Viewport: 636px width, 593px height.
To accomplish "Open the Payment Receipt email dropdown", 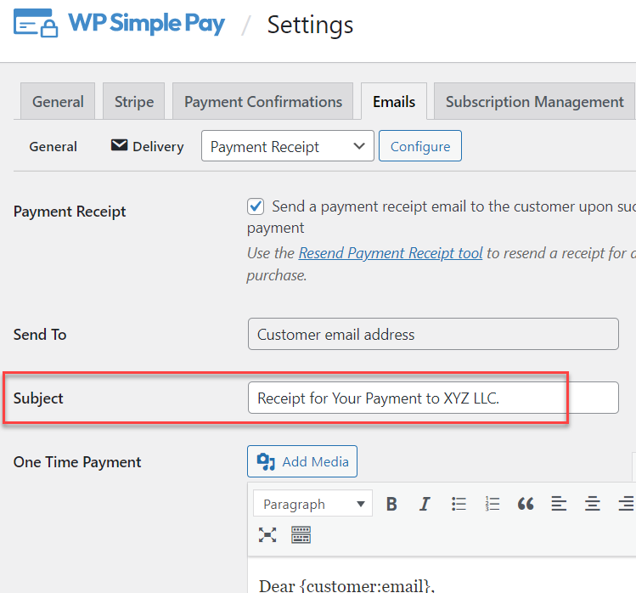I will coord(288,146).
